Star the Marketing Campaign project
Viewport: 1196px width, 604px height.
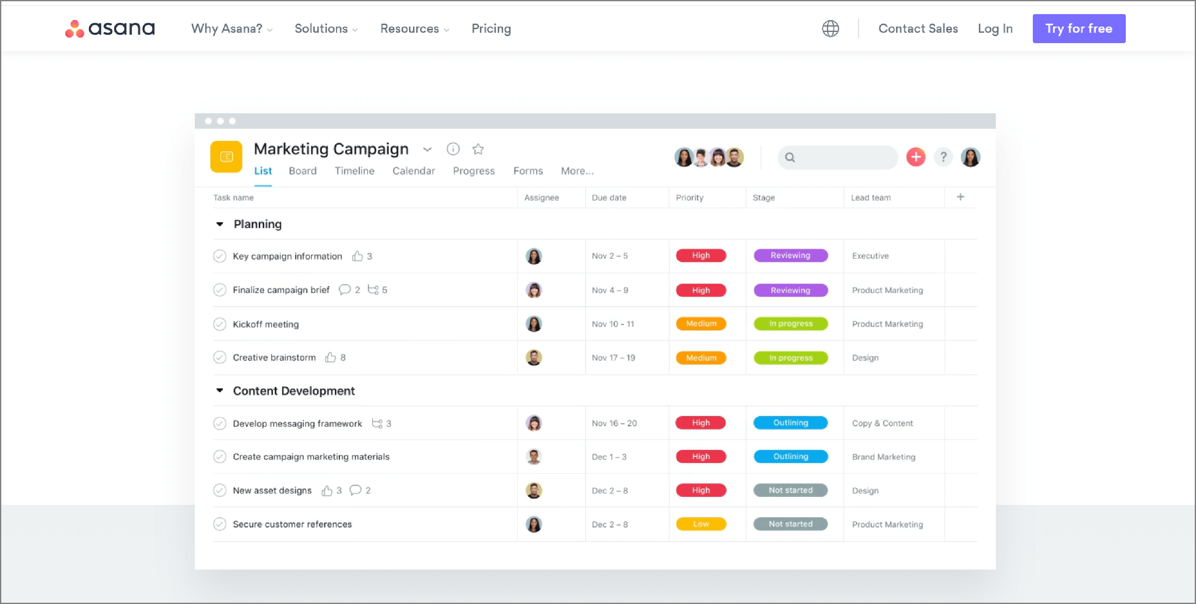point(478,149)
